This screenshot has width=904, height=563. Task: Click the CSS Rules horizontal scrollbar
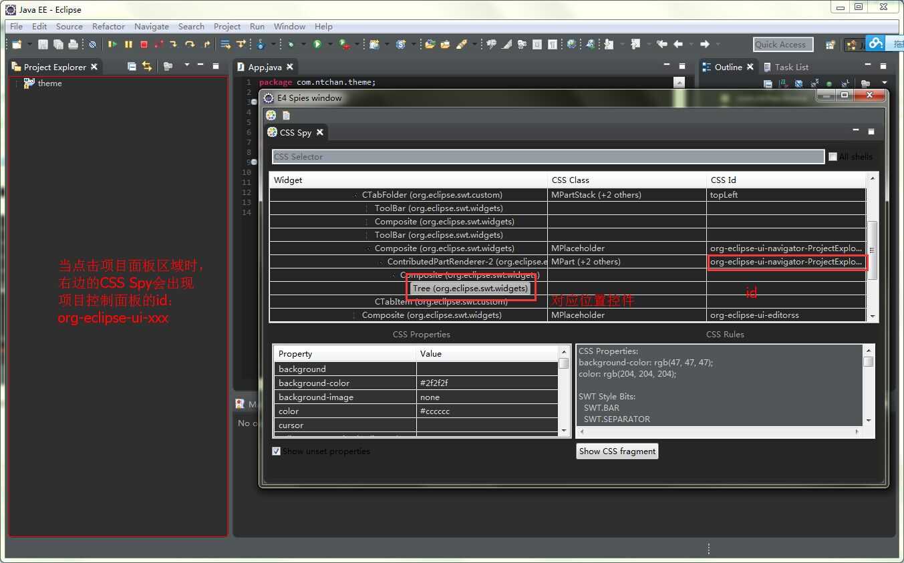[x=719, y=431]
